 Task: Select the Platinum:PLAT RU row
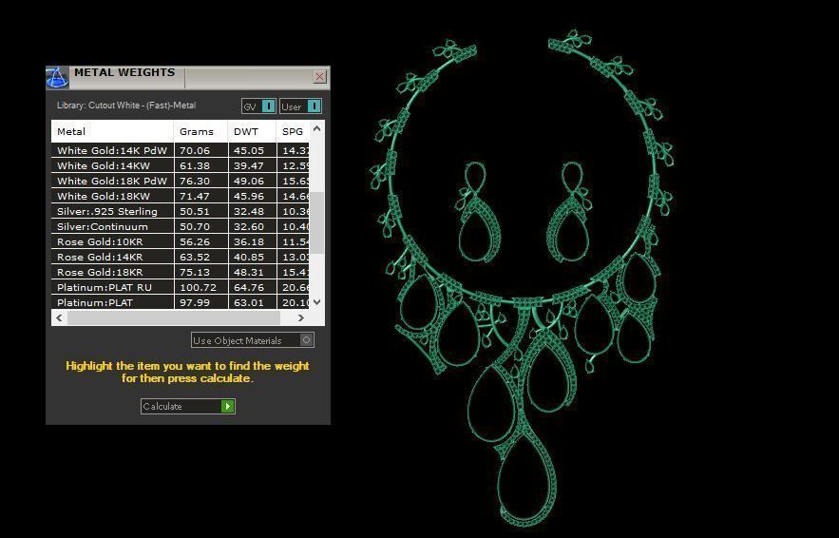pyautogui.click(x=181, y=287)
